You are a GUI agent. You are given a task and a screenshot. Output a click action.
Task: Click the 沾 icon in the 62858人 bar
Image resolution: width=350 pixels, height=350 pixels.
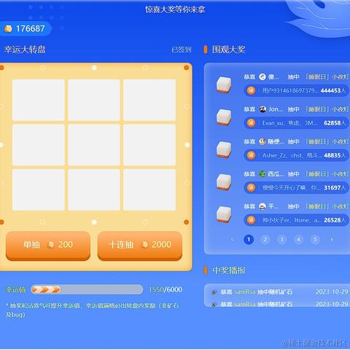tap(251, 122)
